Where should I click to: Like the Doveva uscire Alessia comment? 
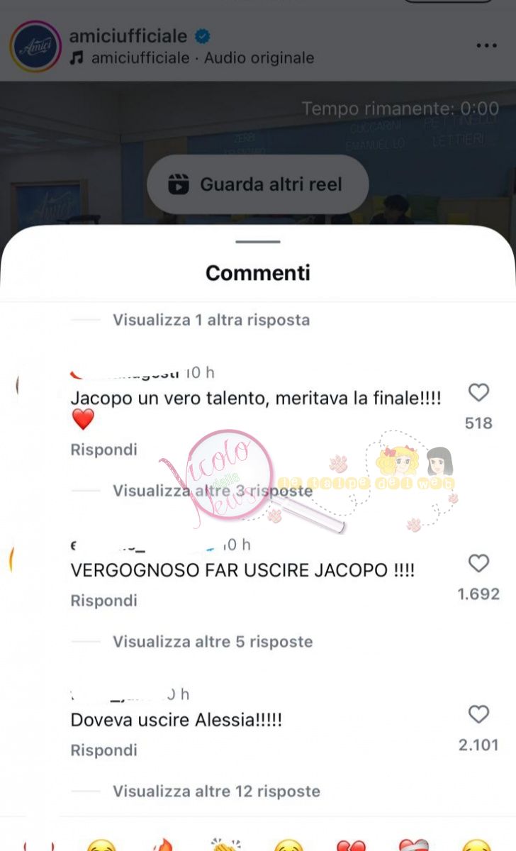[479, 714]
